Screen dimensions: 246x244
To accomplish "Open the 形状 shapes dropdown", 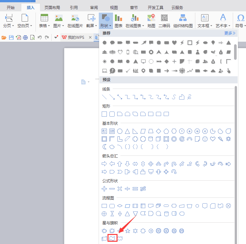I will click(106, 21).
